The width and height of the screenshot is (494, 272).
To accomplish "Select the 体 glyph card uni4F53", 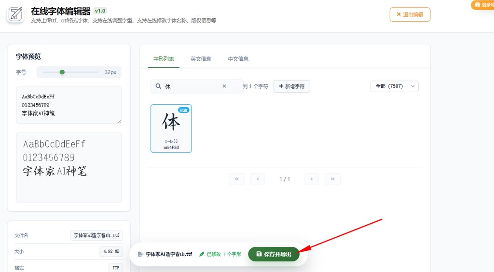I will coord(171,128).
